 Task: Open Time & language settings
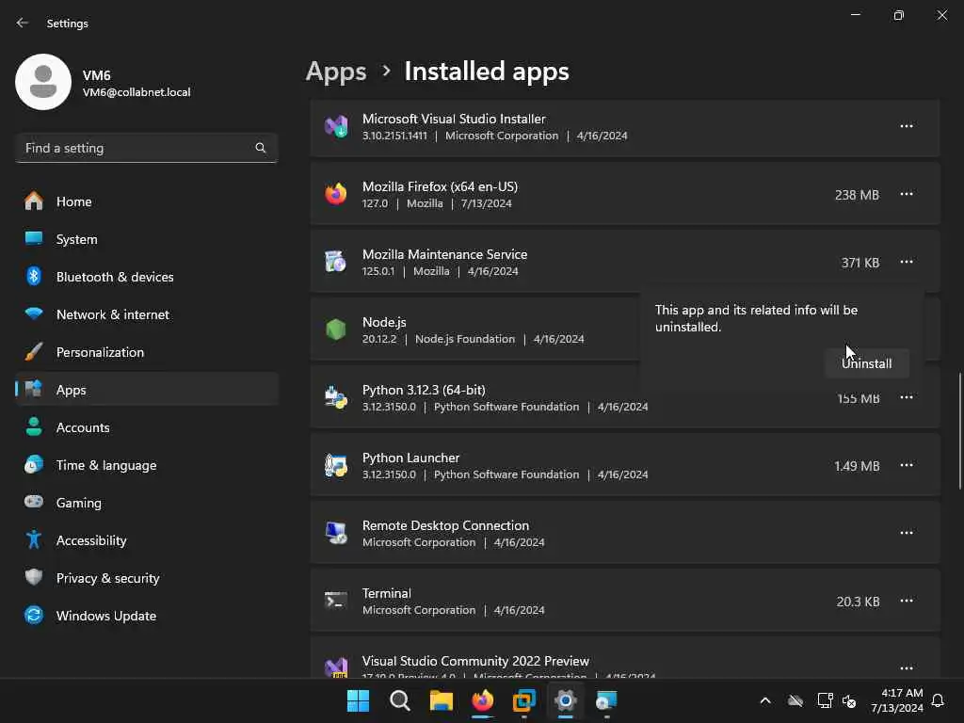coord(146,465)
